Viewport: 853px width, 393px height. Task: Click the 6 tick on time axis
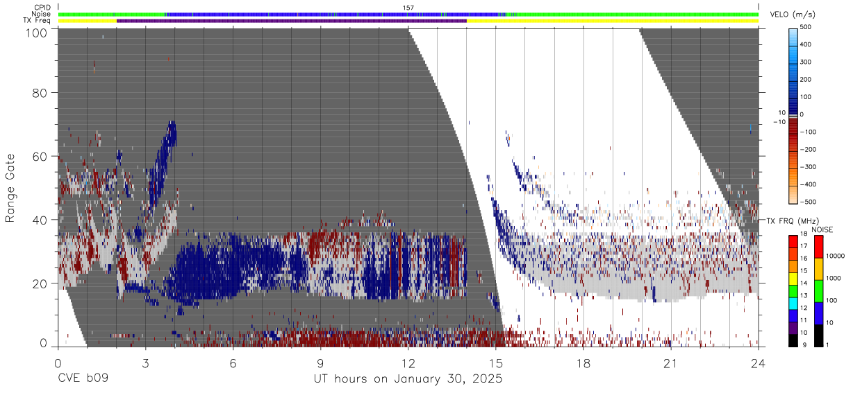coord(233,363)
